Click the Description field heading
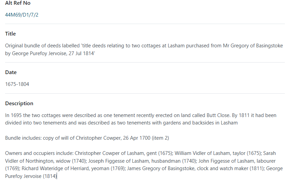293x184 pixels. coord(19,103)
